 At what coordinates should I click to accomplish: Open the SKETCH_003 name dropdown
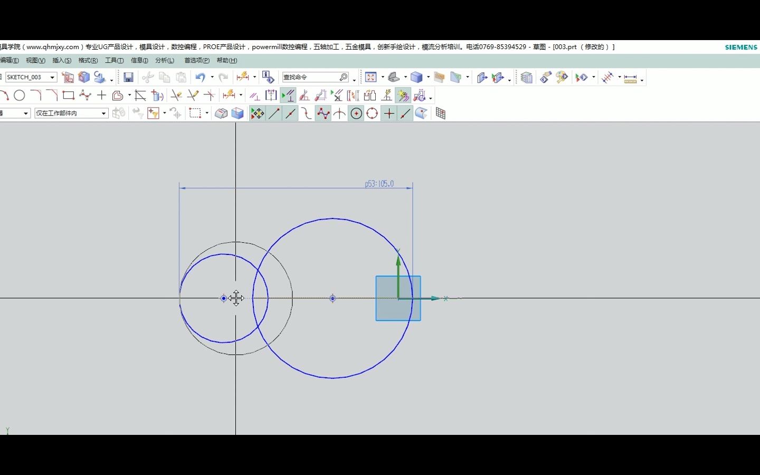[x=52, y=77]
